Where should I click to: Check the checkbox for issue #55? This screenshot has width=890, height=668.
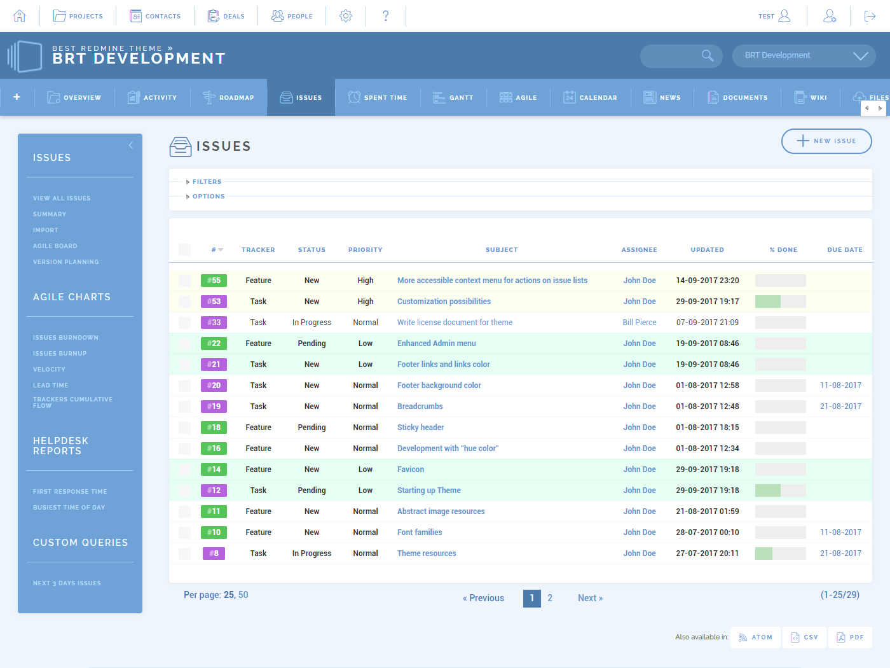pos(184,280)
